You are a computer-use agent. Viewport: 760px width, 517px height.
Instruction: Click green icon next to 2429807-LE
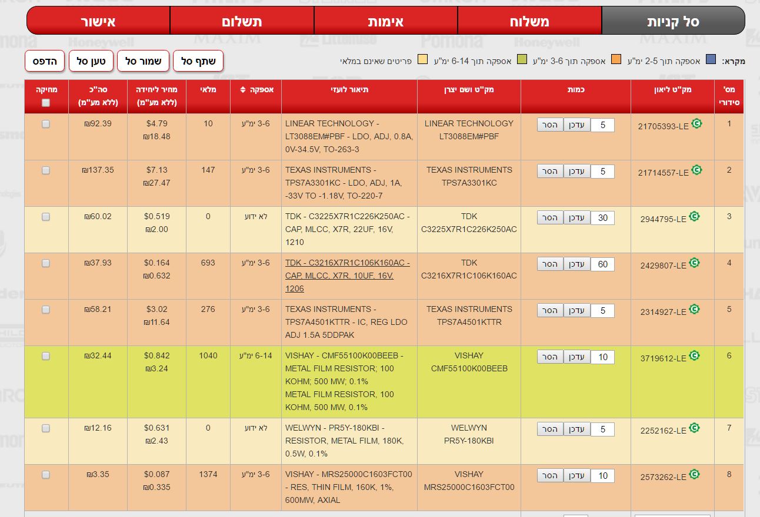694,263
